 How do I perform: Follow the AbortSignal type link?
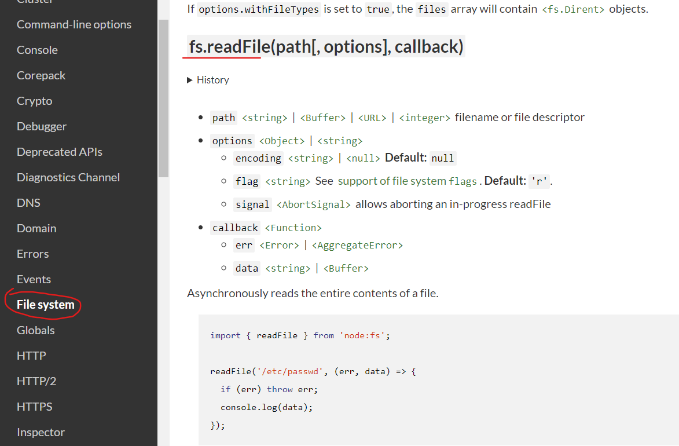tap(314, 204)
